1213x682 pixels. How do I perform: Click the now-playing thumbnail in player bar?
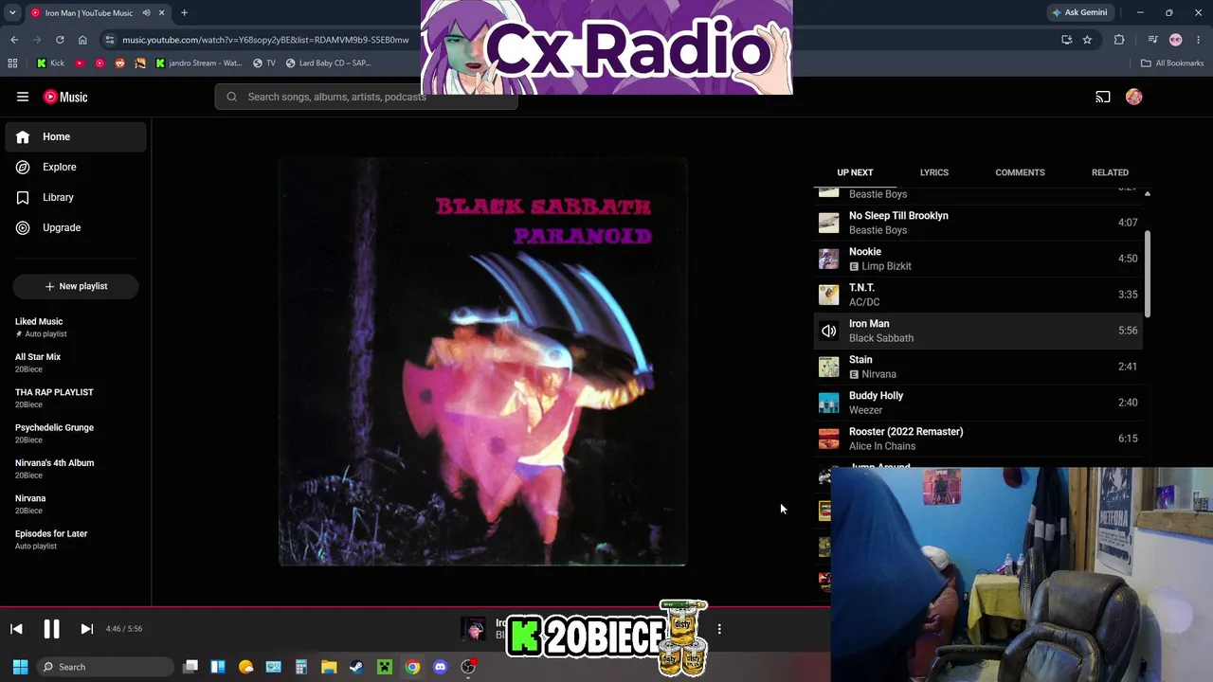[x=473, y=629]
